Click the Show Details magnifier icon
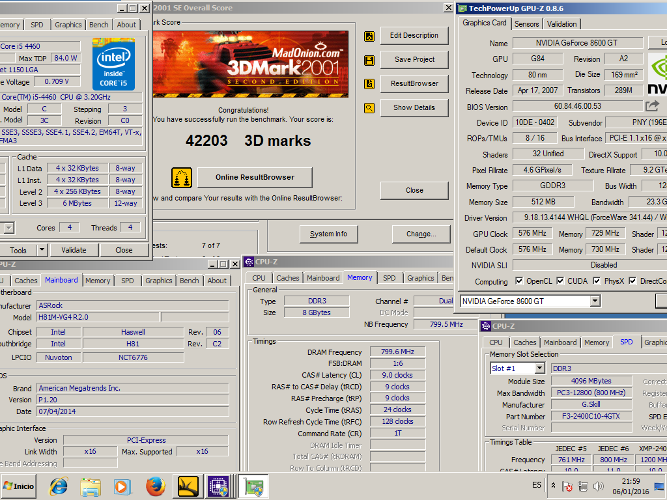Viewport: 667px width, 500px height. coord(369,108)
